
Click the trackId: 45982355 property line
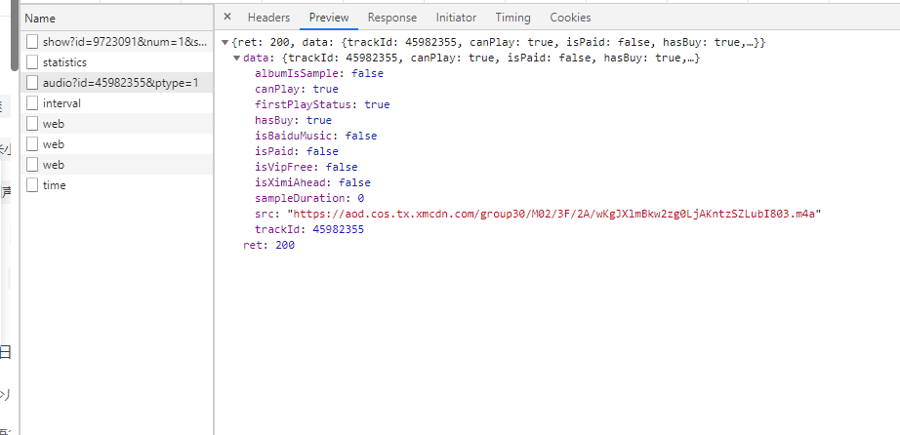pyautogui.click(x=309, y=229)
